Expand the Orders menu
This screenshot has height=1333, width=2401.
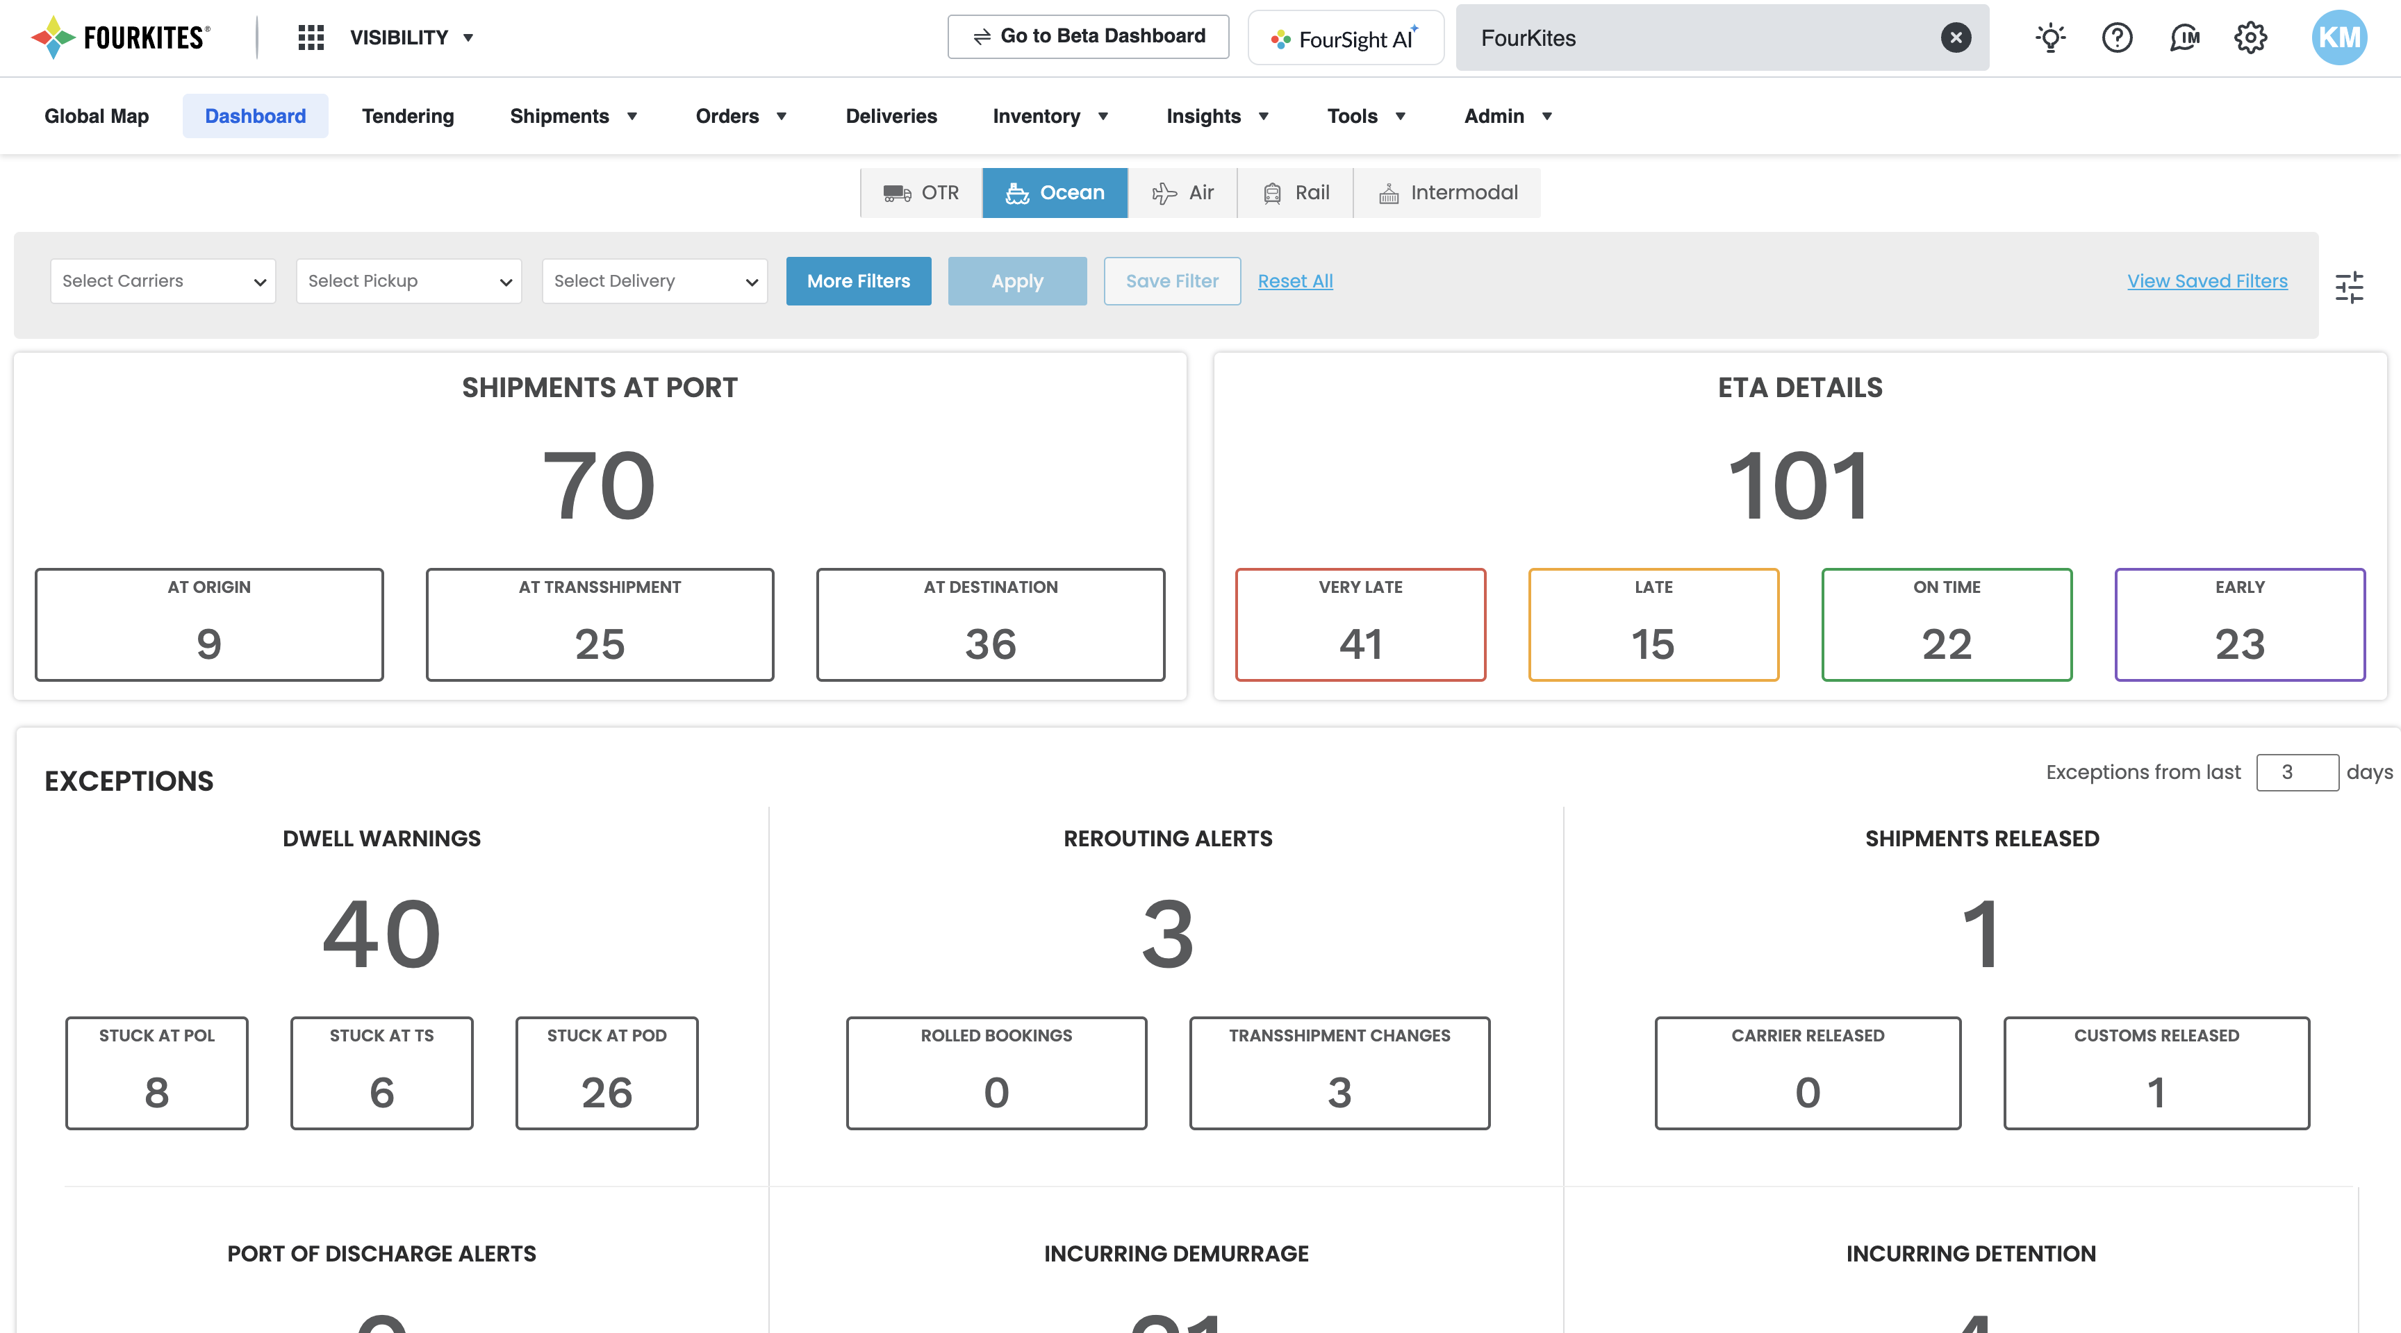(741, 115)
